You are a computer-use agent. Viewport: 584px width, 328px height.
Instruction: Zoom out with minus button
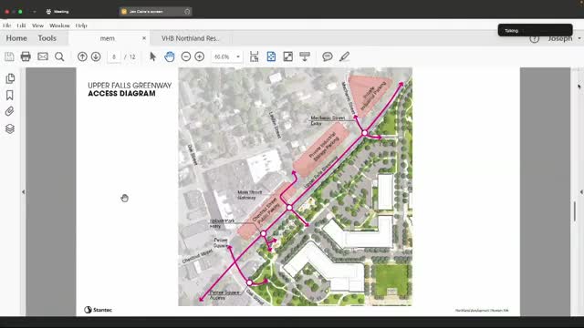[186, 56]
